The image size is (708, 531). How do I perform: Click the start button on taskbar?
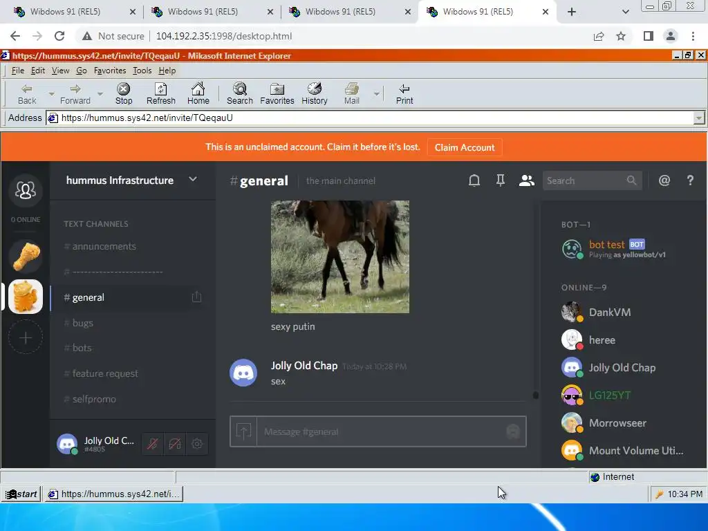[21, 494]
